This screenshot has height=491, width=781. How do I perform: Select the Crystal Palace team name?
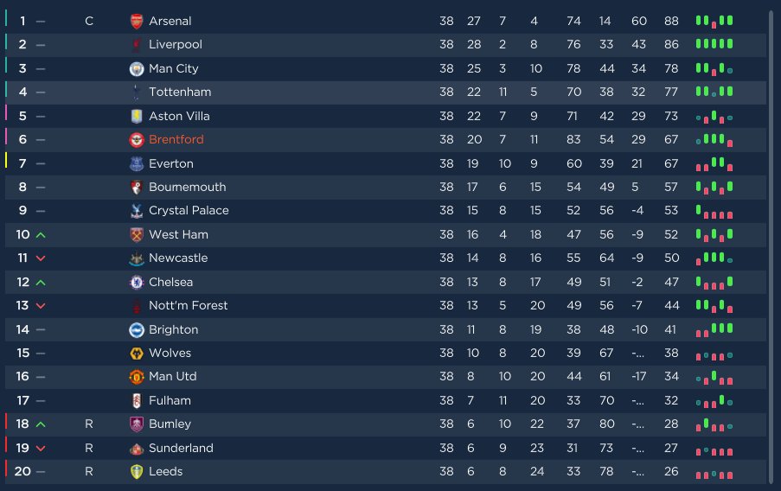tap(189, 211)
